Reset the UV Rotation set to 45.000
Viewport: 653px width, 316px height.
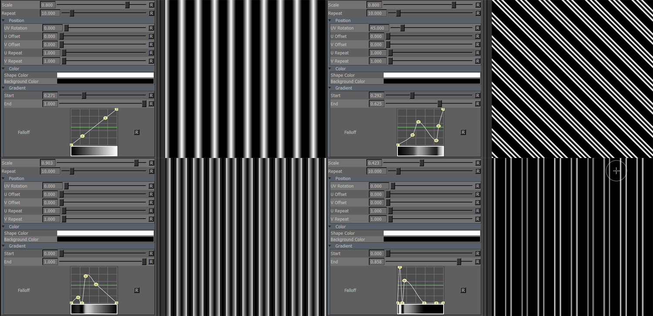click(x=478, y=28)
